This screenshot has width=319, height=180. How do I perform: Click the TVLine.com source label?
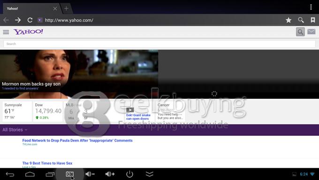[x=30, y=144]
